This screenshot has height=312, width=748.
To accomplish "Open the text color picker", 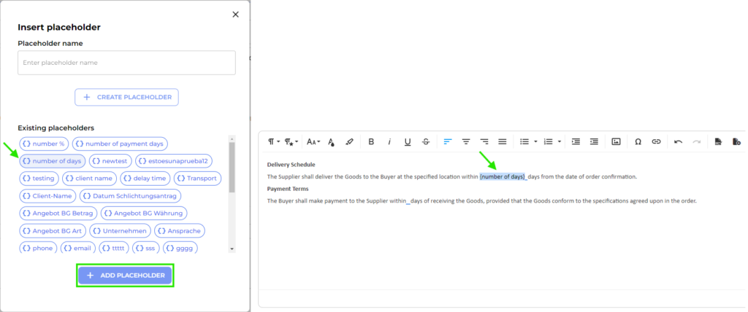I will pyautogui.click(x=331, y=141).
